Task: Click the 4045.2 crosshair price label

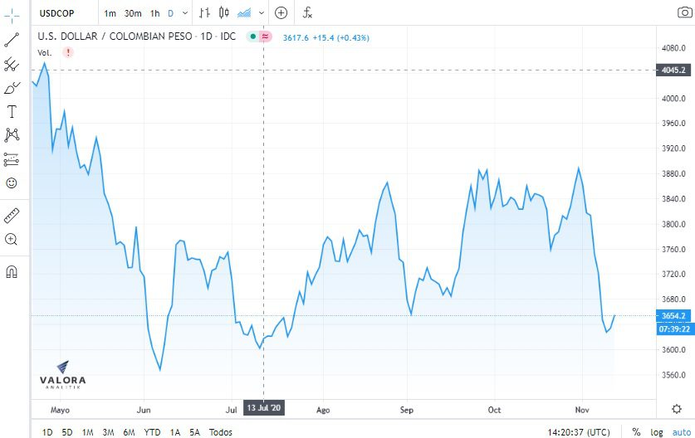Action: click(x=673, y=70)
